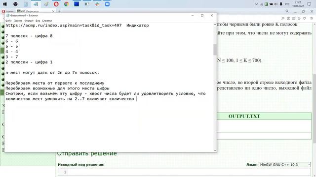Image resolution: width=316 pixels, height=177 pixels.
Task: Click Opera's player toolbar icon
Action: click(x=299, y=18)
